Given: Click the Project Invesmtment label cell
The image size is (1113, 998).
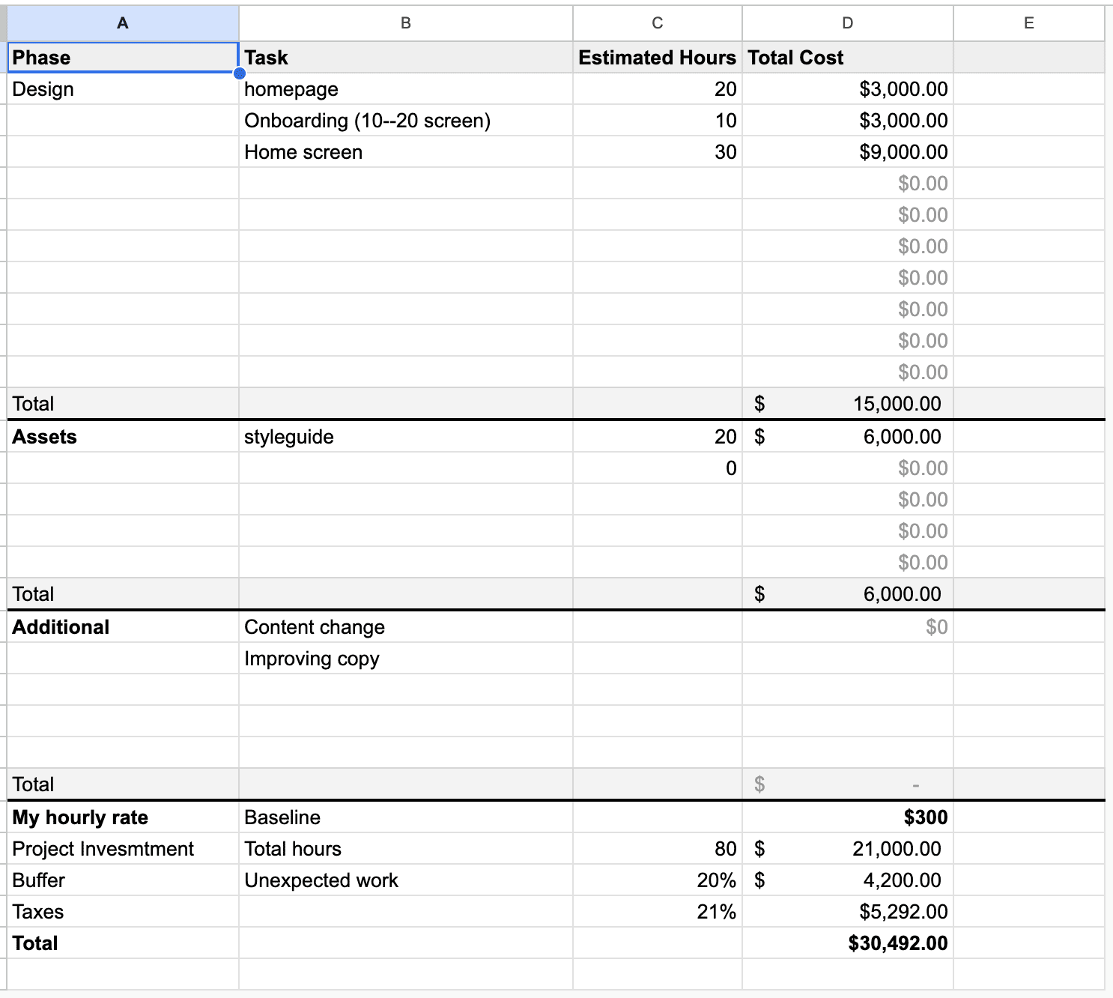Looking at the screenshot, I should tap(123, 849).
